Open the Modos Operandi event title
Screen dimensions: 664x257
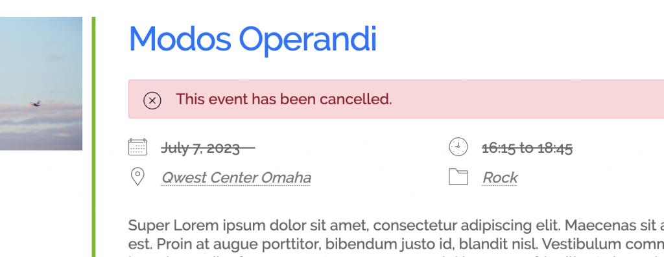pyautogui.click(x=252, y=39)
